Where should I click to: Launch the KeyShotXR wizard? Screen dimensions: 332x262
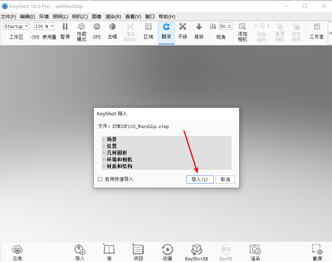pyautogui.click(x=197, y=249)
